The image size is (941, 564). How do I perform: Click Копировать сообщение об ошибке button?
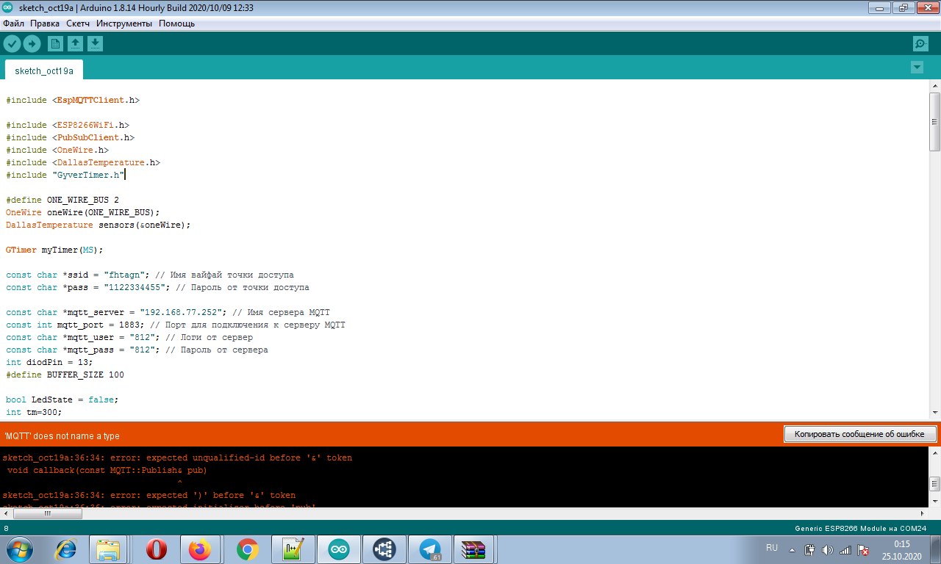click(x=859, y=434)
